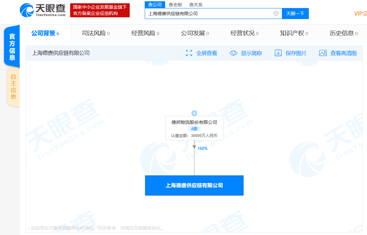The width and height of the screenshot is (367, 235).
Task: Click the 100% shareholding label
Action: [203, 148]
